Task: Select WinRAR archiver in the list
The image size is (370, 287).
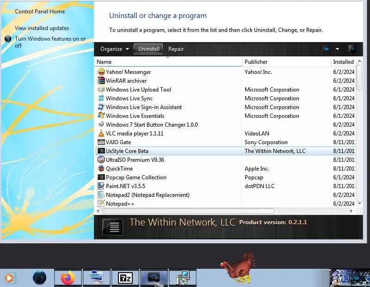Action: [226, 81]
